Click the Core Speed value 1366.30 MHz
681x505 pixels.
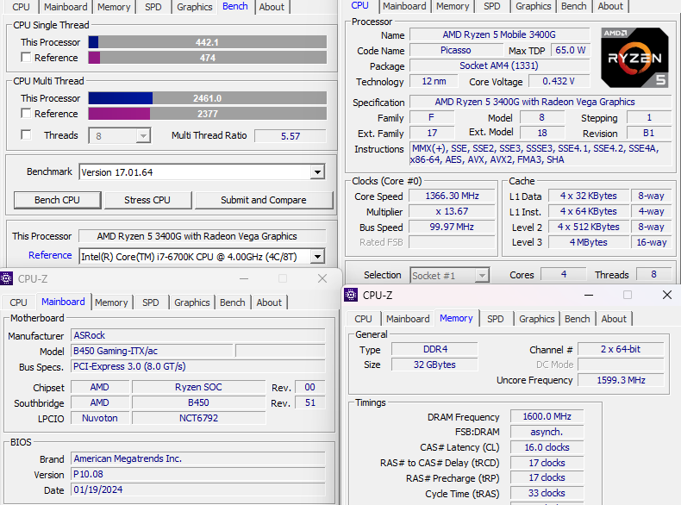[452, 196]
